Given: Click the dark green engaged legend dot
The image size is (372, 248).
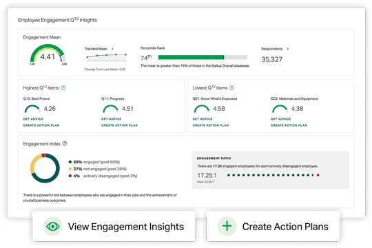Looking at the screenshot, I should (x=70, y=162).
